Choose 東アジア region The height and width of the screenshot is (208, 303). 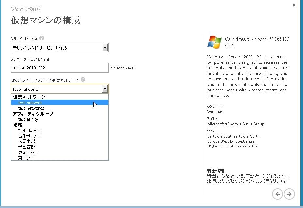click(59, 158)
